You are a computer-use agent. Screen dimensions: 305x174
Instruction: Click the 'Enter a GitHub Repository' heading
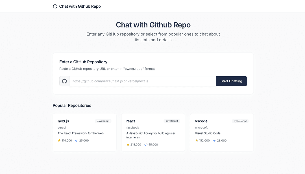[83, 62]
